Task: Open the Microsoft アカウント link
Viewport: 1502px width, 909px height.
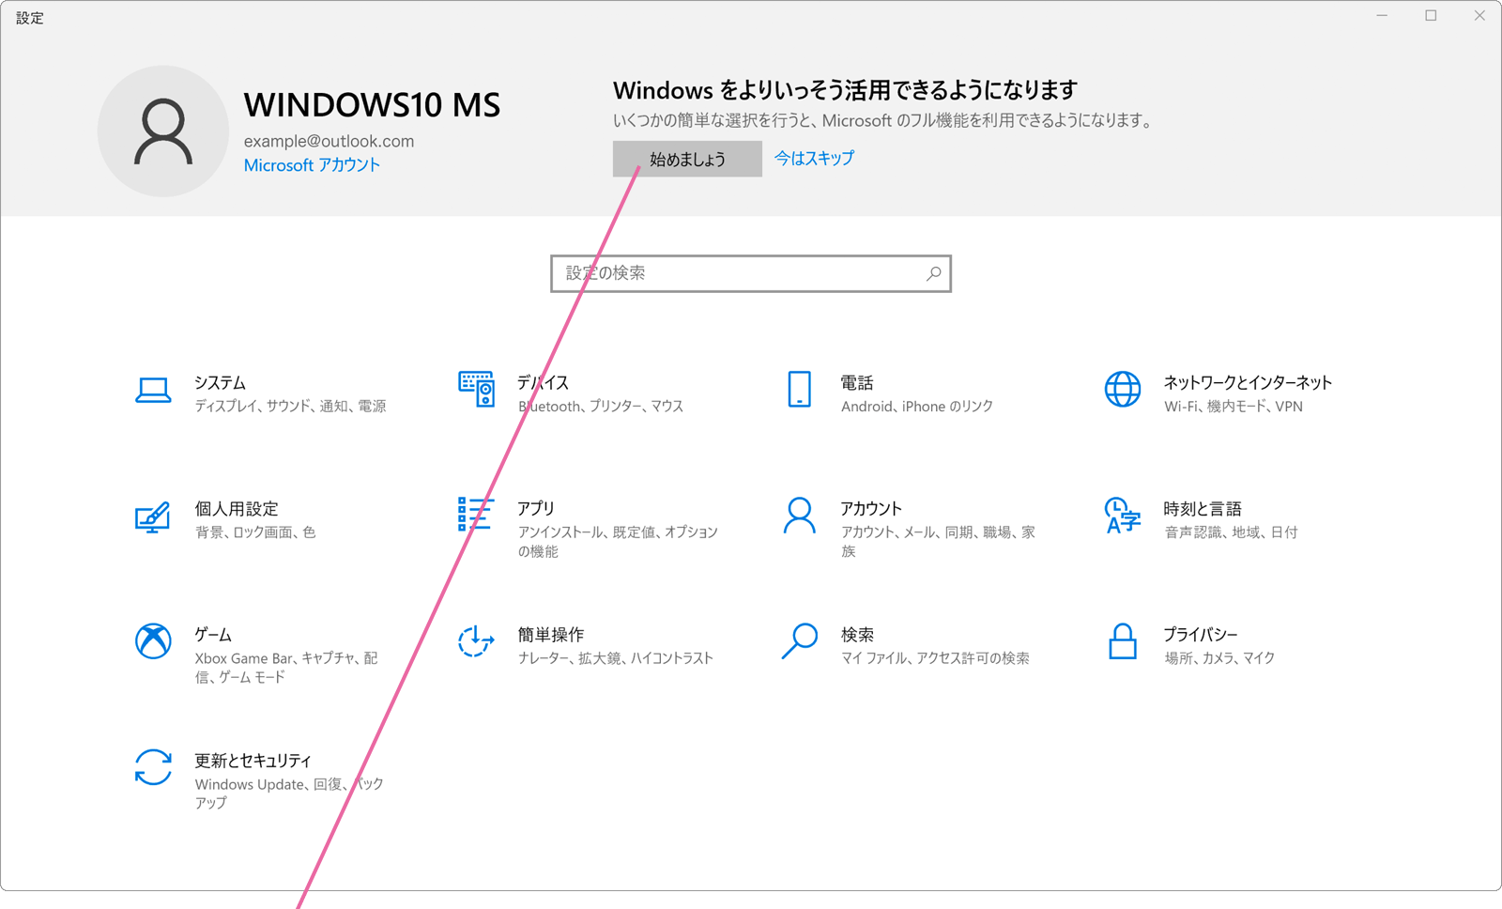Action: pos(312,165)
